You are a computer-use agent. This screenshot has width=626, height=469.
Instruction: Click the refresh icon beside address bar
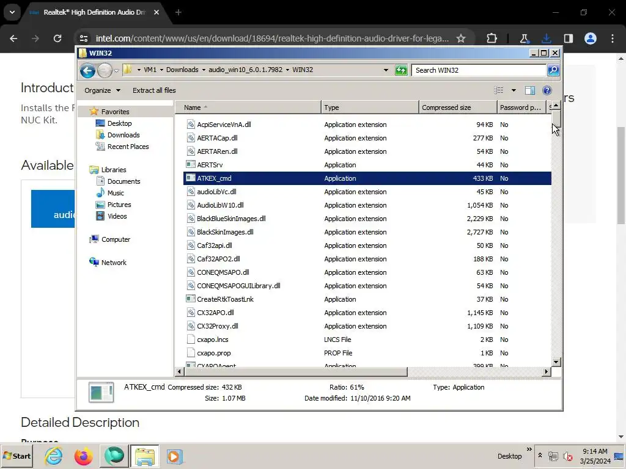click(x=401, y=70)
